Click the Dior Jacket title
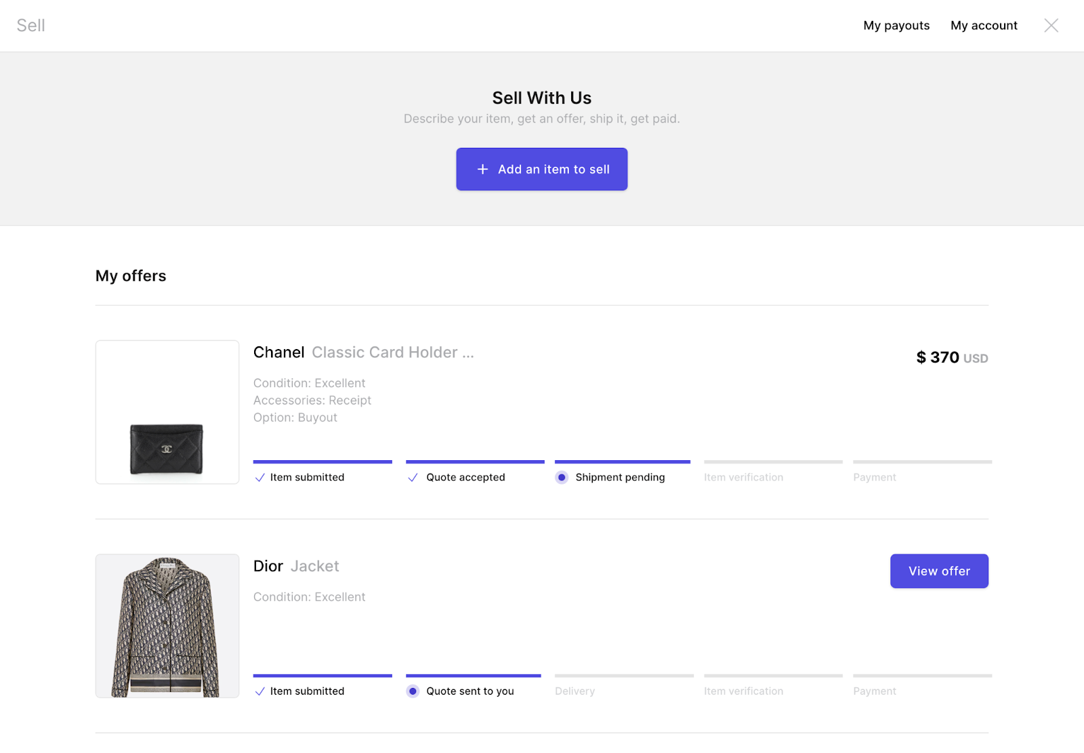This screenshot has height=753, width=1084. pyautogui.click(x=296, y=566)
